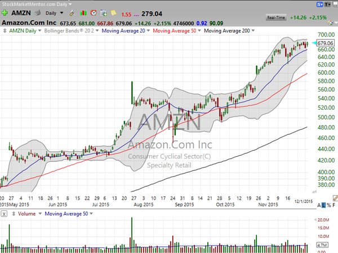Click the Nov 2015 time axis label
This screenshot has width=338, height=253.
[268, 205]
